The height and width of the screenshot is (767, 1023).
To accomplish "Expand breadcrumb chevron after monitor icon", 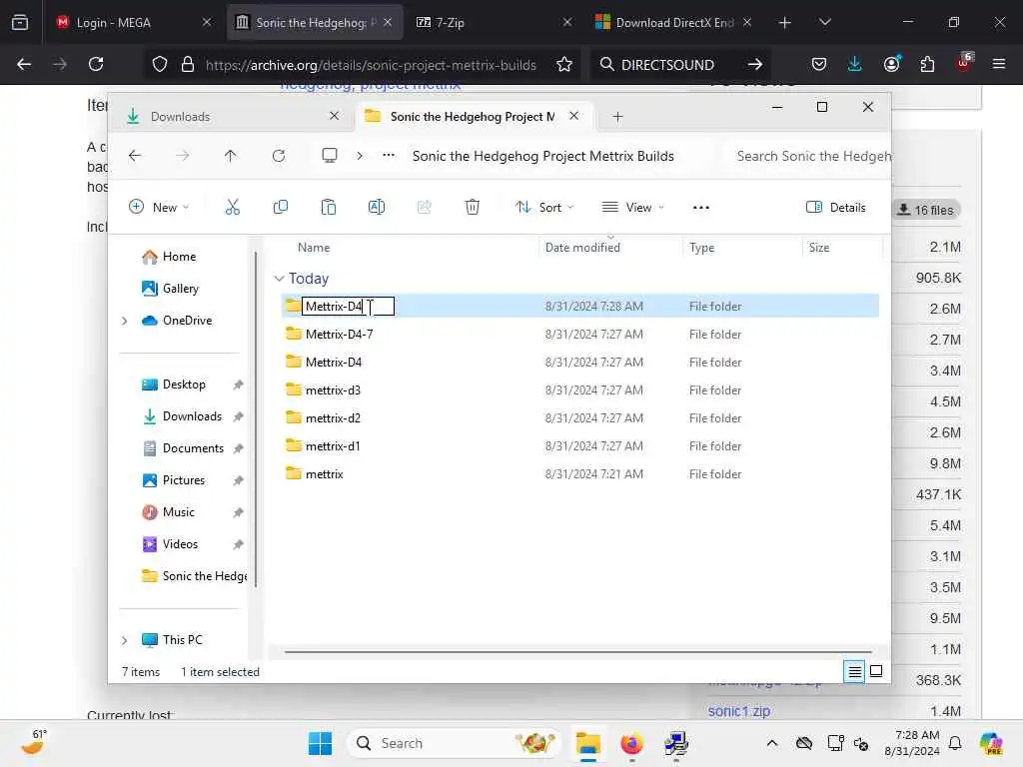I will [360, 156].
